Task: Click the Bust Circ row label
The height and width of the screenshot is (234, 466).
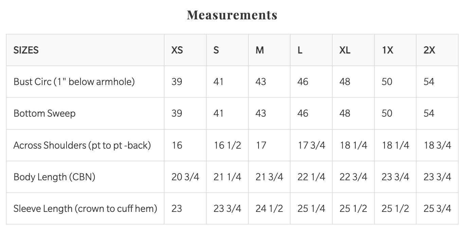Action: pos(74,82)
